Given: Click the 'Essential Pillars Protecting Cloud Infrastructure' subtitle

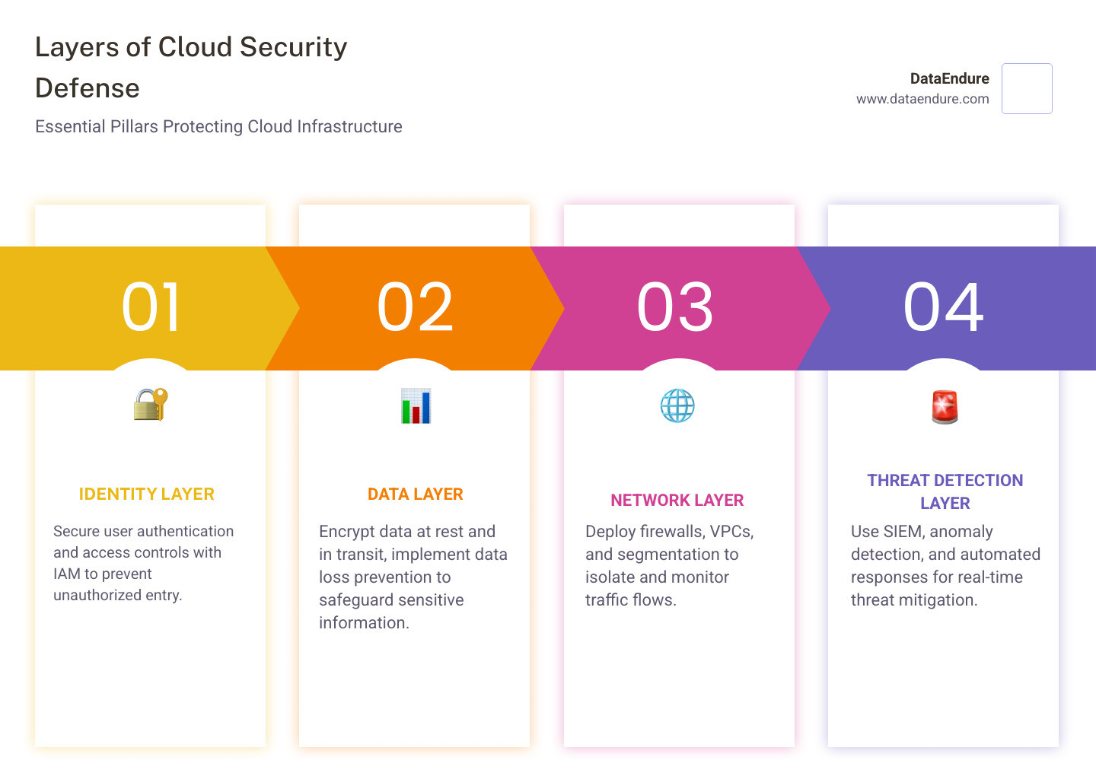Looking at the screenshot, I should [x=218, y=127].
